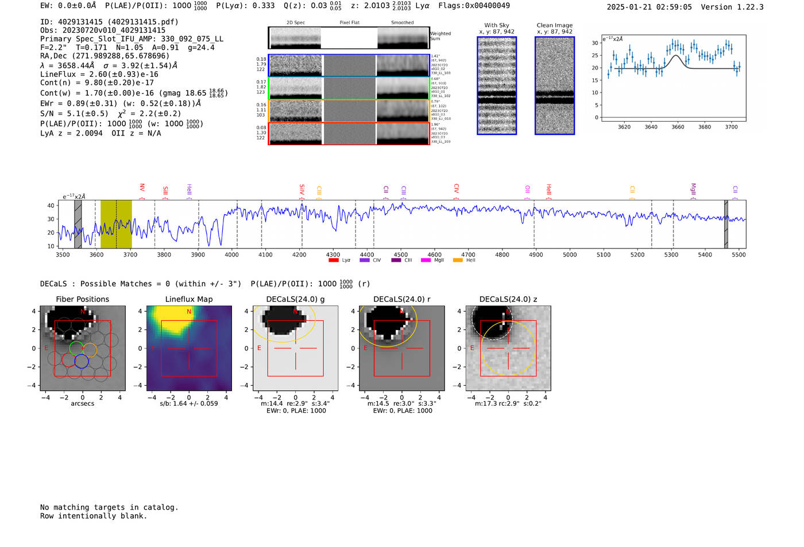The height and width of the screenshot is (547, 804).
Task: Open the orange-bordered 2D spectrum fiber row
Action: point(349,111)
